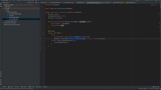Hide the Project tool window
The image size is (161, 90).
point(38,2)
